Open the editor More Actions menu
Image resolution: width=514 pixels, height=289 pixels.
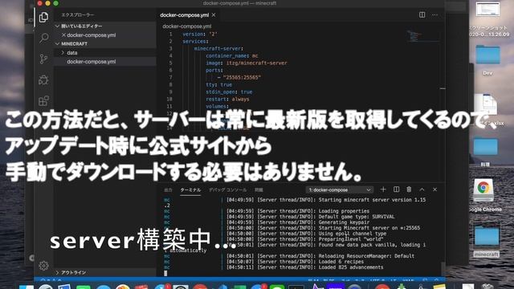click(434, 14)
